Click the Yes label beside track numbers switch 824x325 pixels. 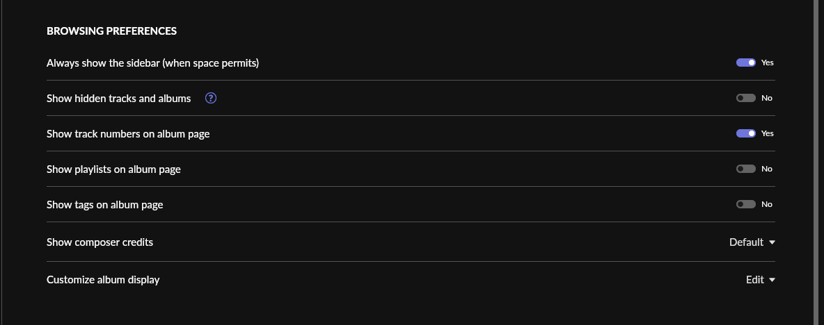(767, 133)
